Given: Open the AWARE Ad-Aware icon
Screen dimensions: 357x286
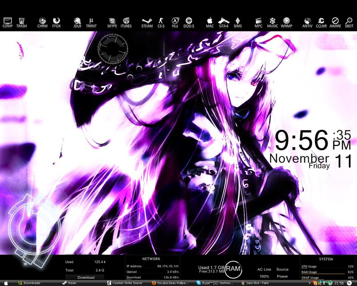Looking at the screenshot, I should pos(335,23).
